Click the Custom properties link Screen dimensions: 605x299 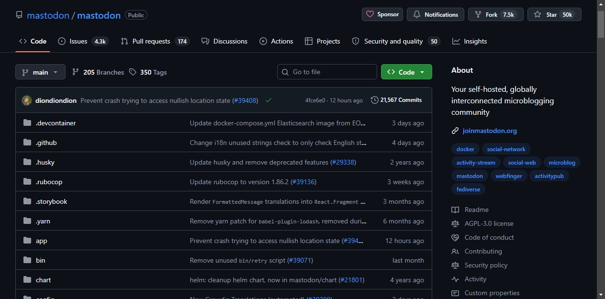pos(492,293)
